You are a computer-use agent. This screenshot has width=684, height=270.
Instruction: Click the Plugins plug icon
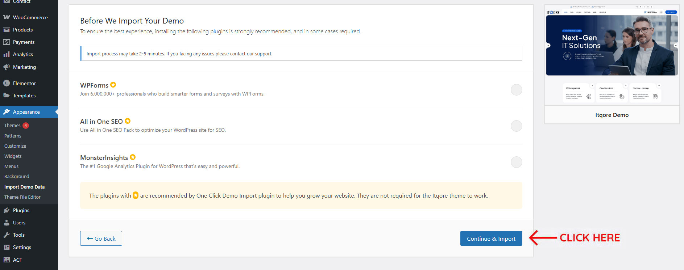coord(7,210)
